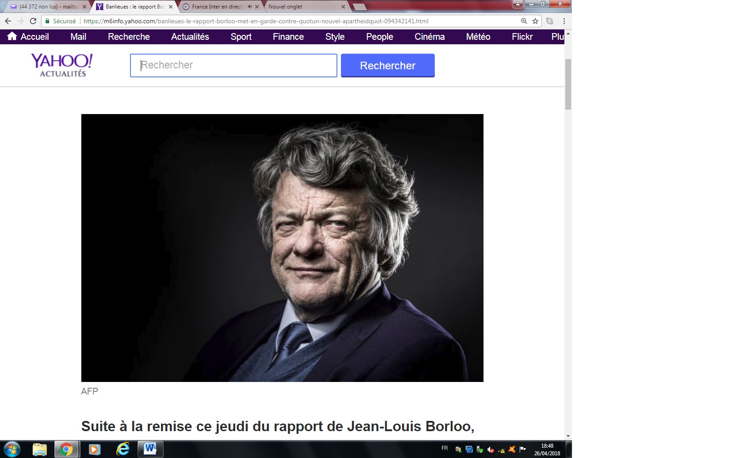Open Microsoft Word from the taskbar
The image size is (740, 458).
[x=150, y=449]
